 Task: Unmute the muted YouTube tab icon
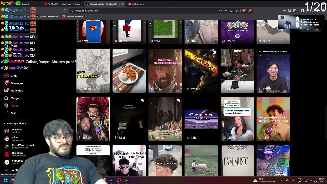pyautogui.click(x=49, y=4)
